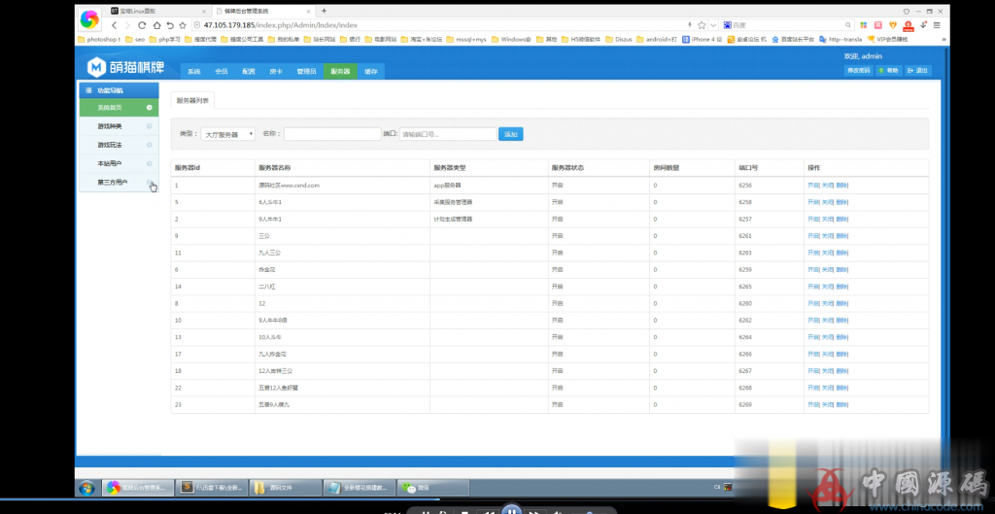This screenshot has height=514, width=995.
Task: Open 游戏玩法 in the sidebar
Action: pos(119,145)
